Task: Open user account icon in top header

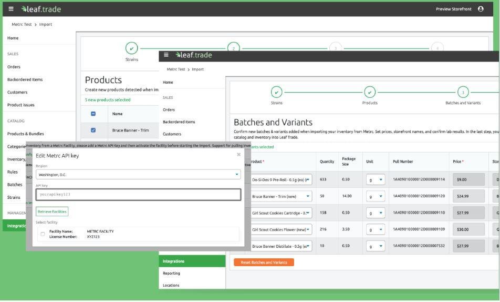Action: tap(481, 9)
